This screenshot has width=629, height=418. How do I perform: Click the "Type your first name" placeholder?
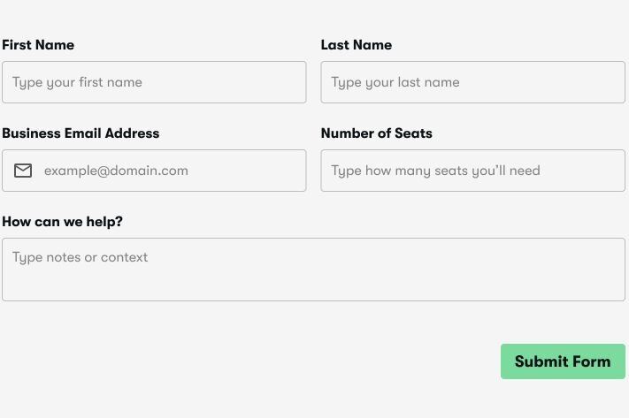click(x=77, y=82)
